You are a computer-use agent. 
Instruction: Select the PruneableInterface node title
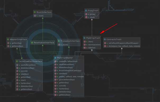(70, 41)
